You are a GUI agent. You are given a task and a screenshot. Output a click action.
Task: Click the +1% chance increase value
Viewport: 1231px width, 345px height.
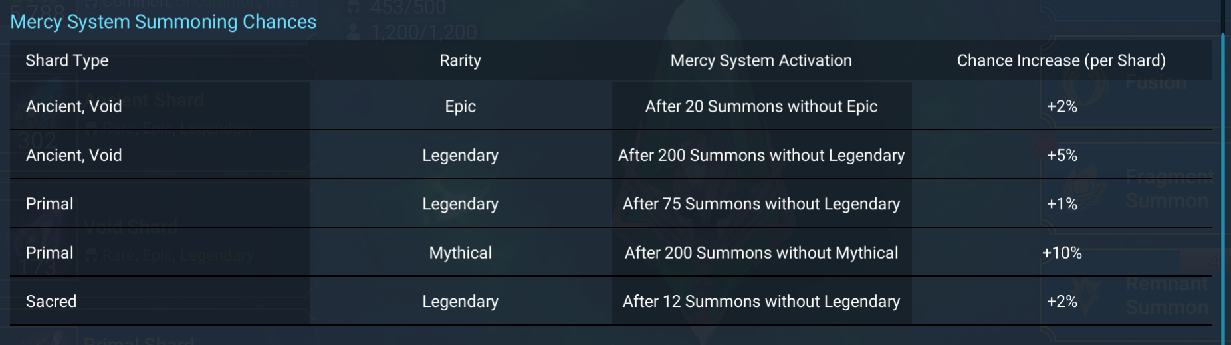pyautogui.click(x=1062, y=204)
